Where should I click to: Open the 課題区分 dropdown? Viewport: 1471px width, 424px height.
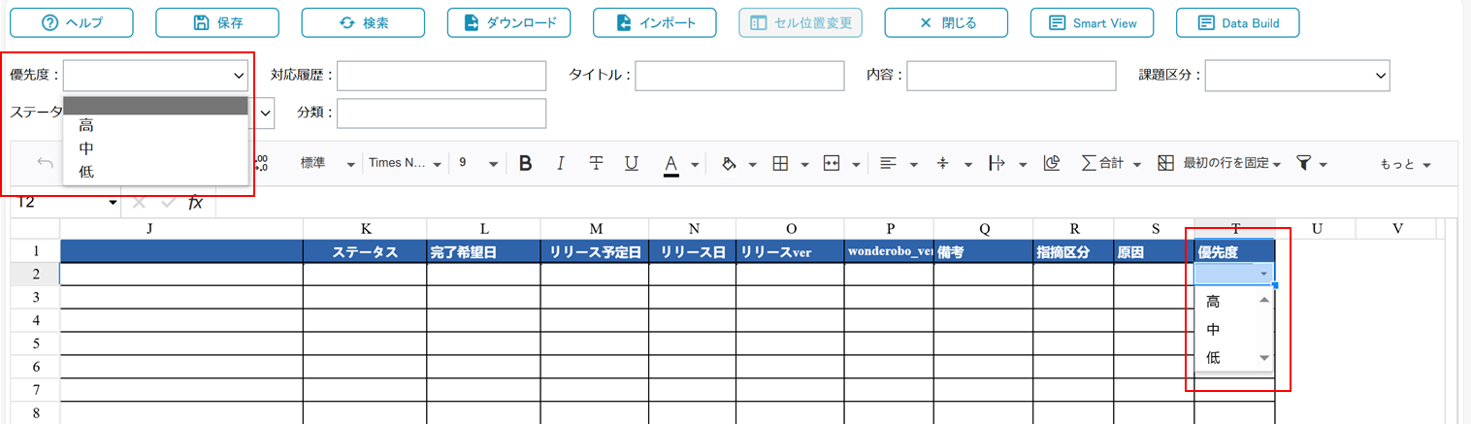1297,75
